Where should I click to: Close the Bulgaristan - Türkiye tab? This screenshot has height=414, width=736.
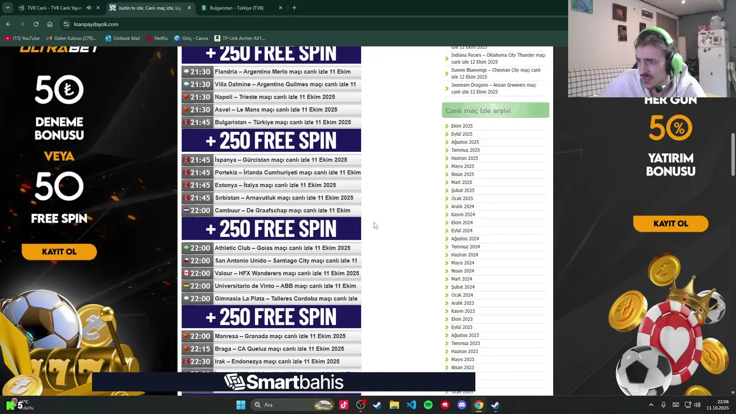(x=280, y=8)
